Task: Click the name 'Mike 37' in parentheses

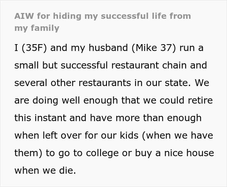Action: [x=154, y=48]
